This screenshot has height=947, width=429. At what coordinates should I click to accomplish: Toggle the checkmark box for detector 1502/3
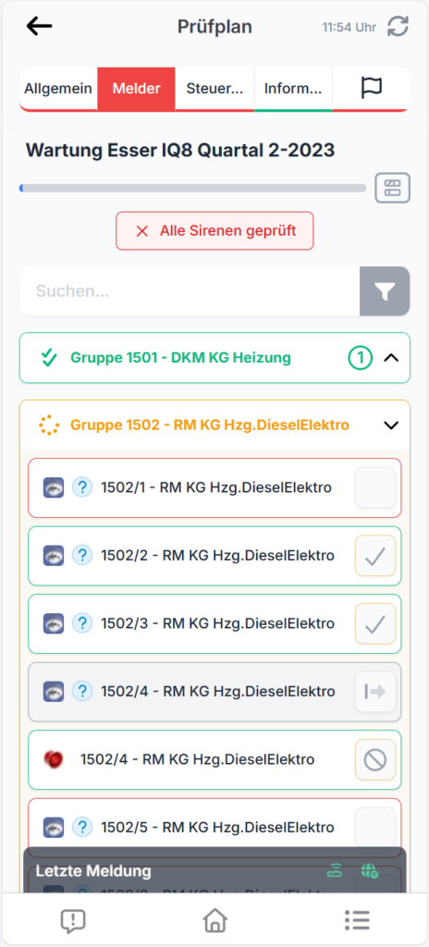point(375,623)
